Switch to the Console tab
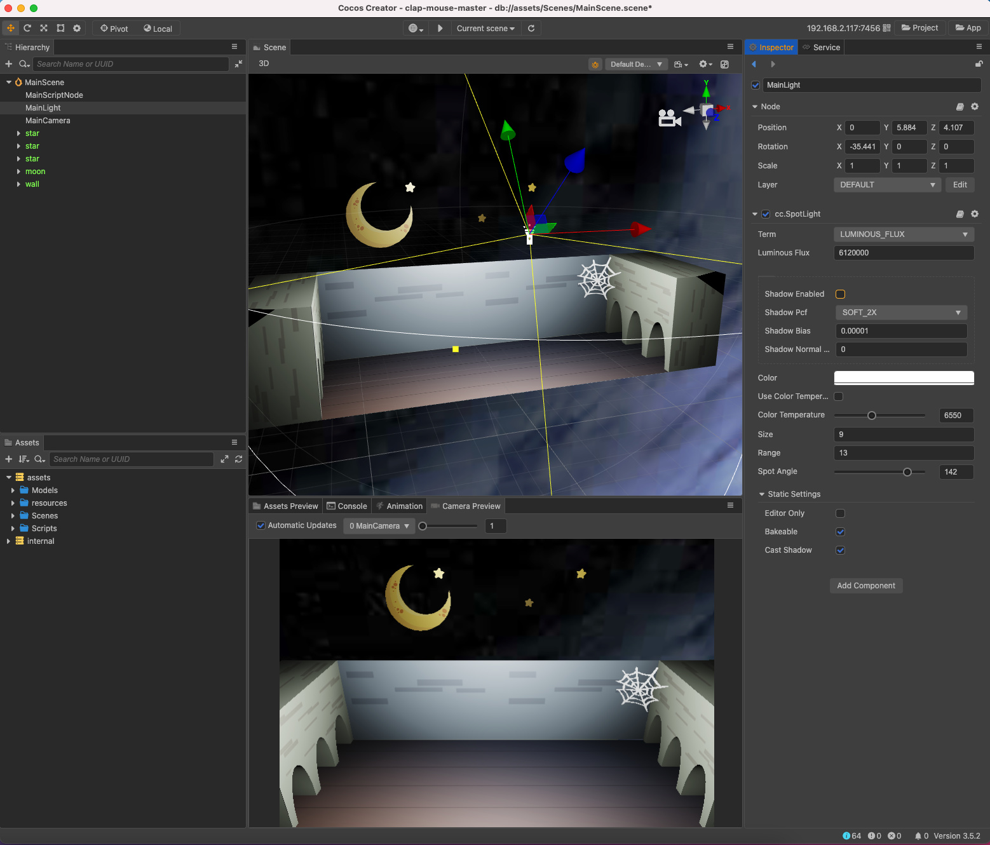This screenshot has height=845, width=990. point(347,506)
